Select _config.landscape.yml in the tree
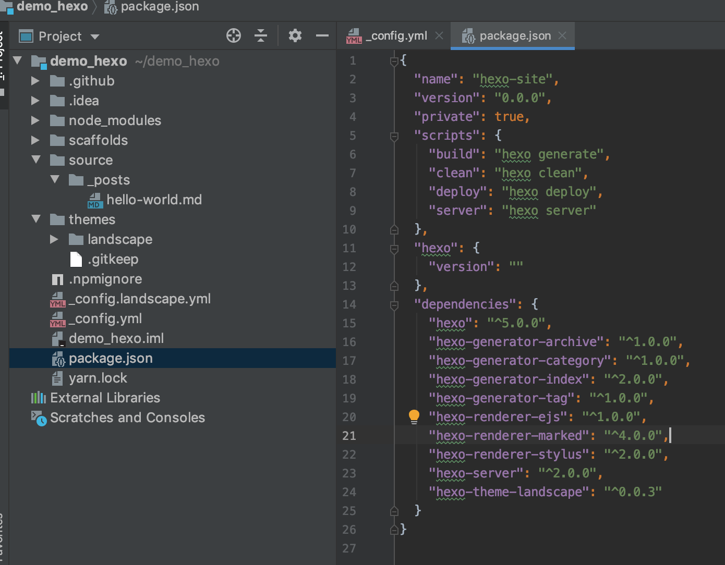The height and width of the screenshot is (565, 725). pos(139,299)
